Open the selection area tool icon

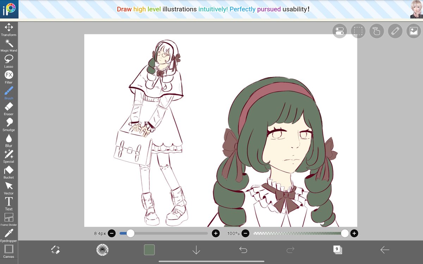(358, 31)
